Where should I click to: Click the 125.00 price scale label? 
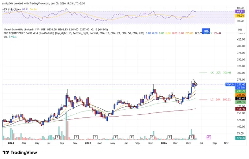point(241,120)
